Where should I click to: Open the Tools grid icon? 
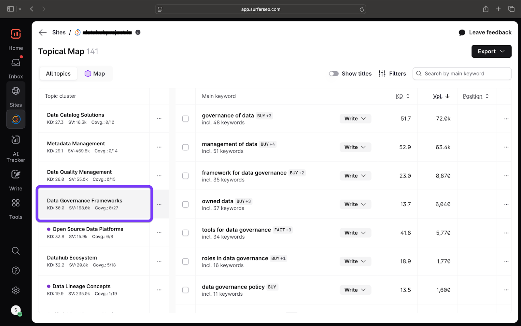[x=16, y=203]
